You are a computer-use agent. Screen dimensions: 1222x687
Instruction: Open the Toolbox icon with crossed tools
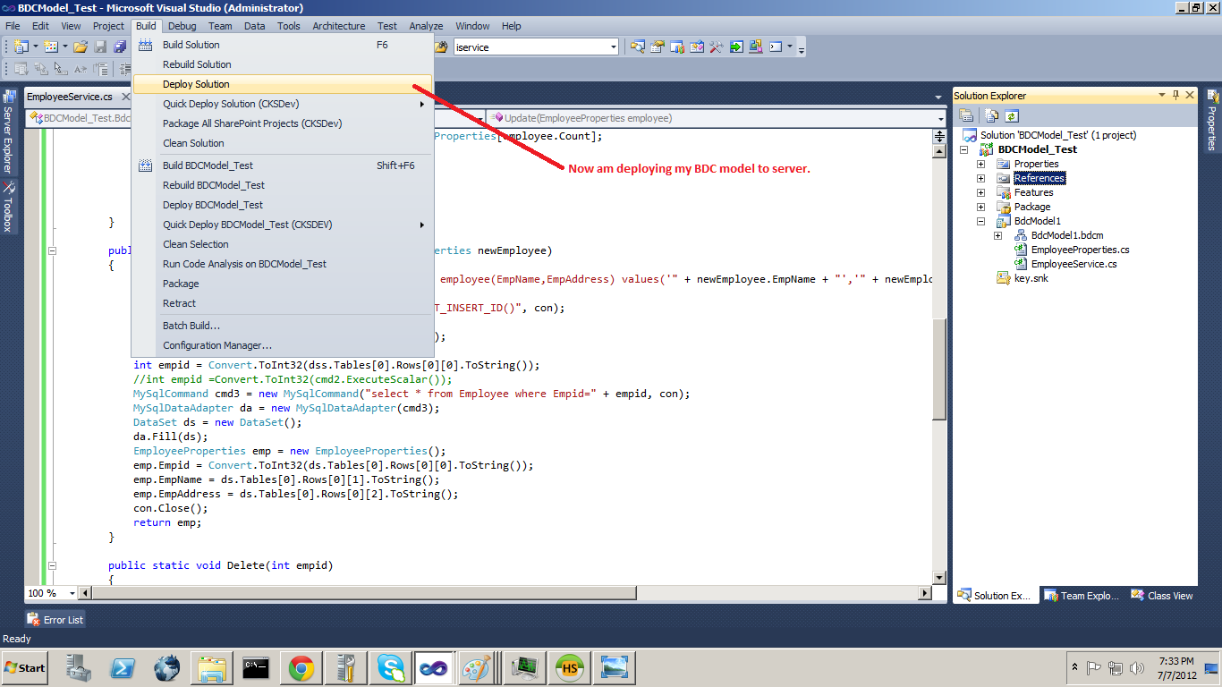click(717, 47)
